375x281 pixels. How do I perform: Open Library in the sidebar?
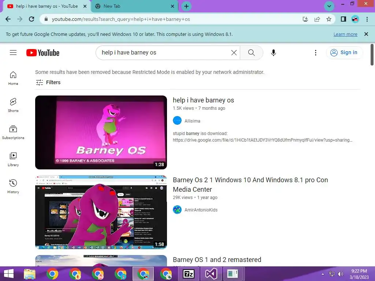[13, 160]
